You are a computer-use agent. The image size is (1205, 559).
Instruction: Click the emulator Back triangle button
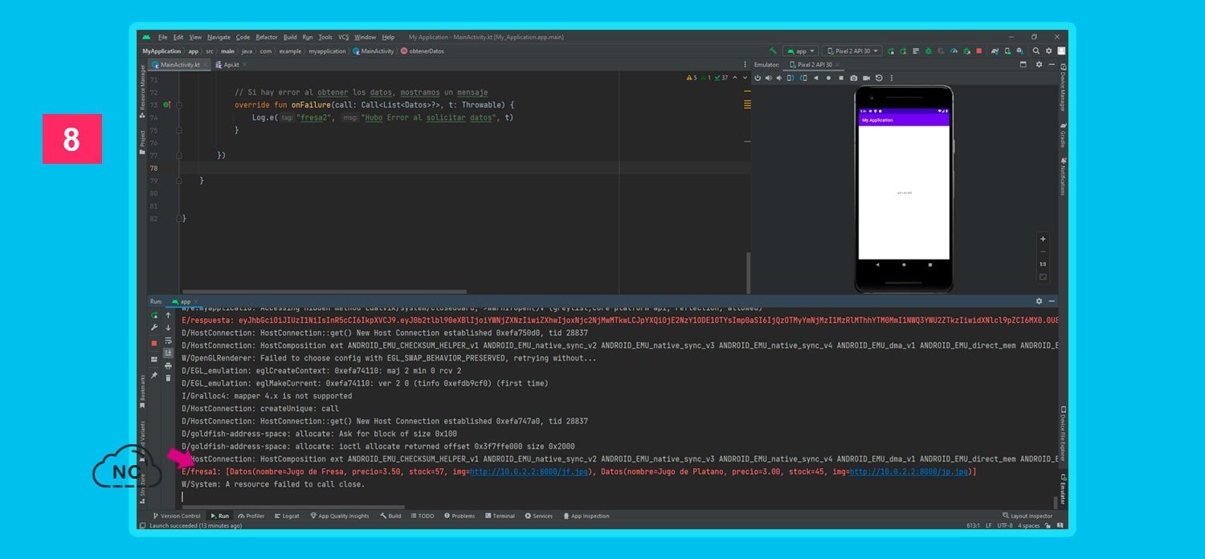pyautogui.click(x=816, y=78)
